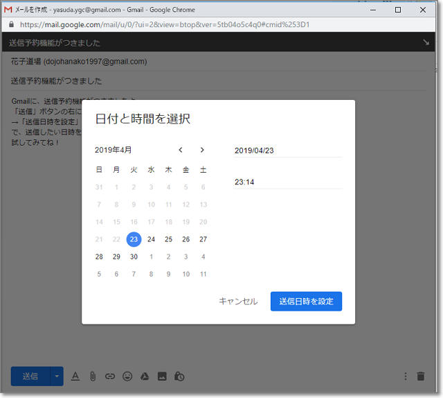Click the formatting options icon
This screenshot has width=443, height=398.
tap(75, 377)
